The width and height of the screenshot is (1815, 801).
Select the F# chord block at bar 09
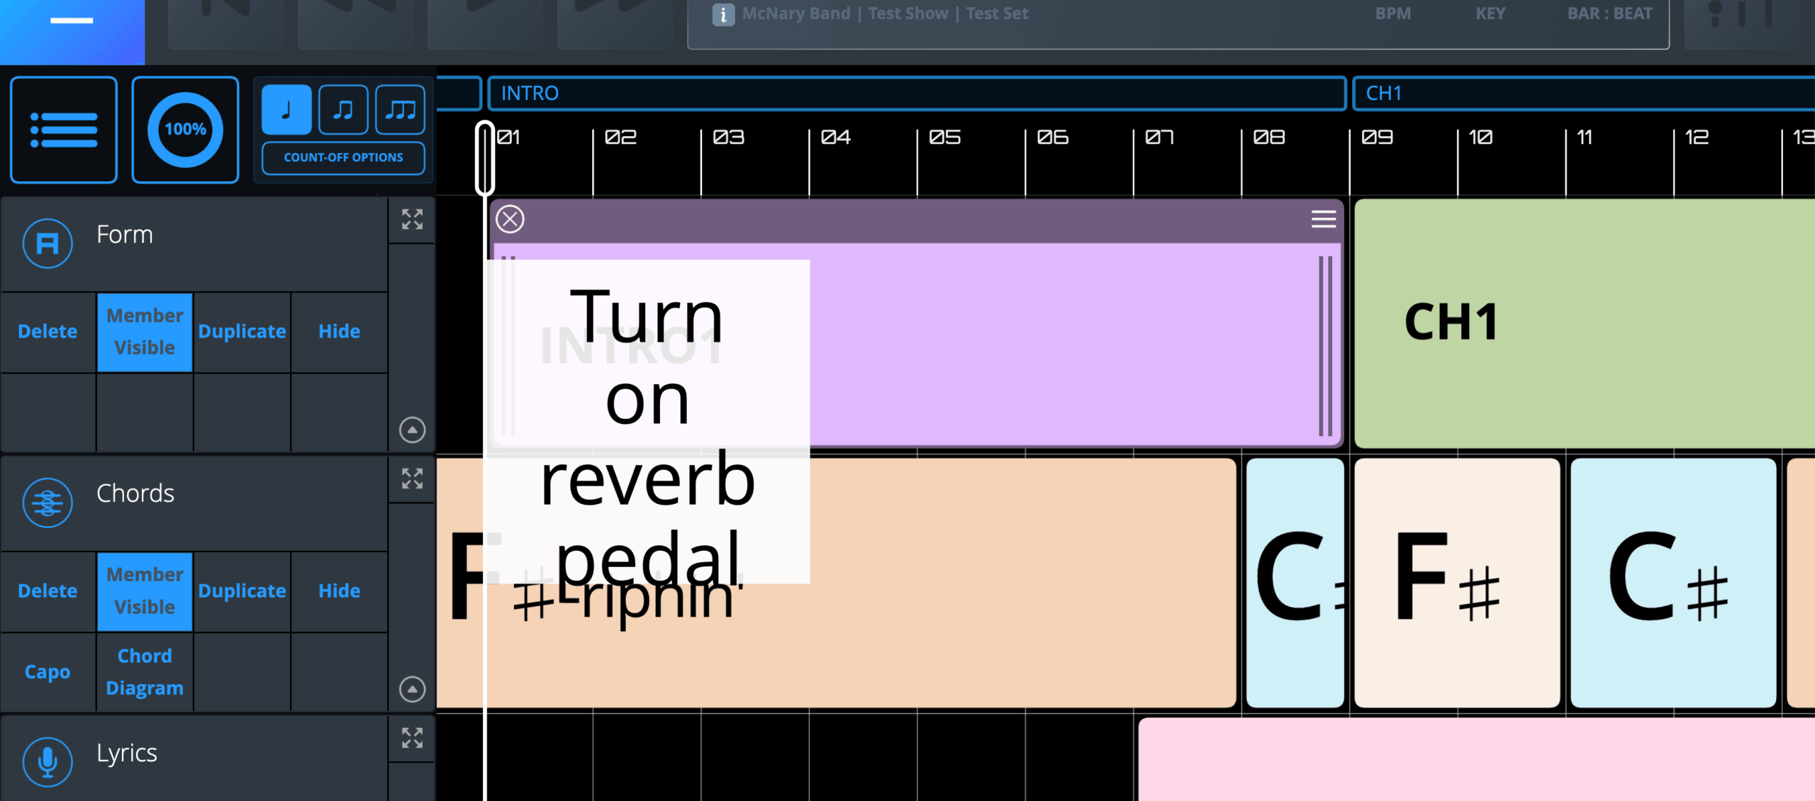pos(1457,583)
